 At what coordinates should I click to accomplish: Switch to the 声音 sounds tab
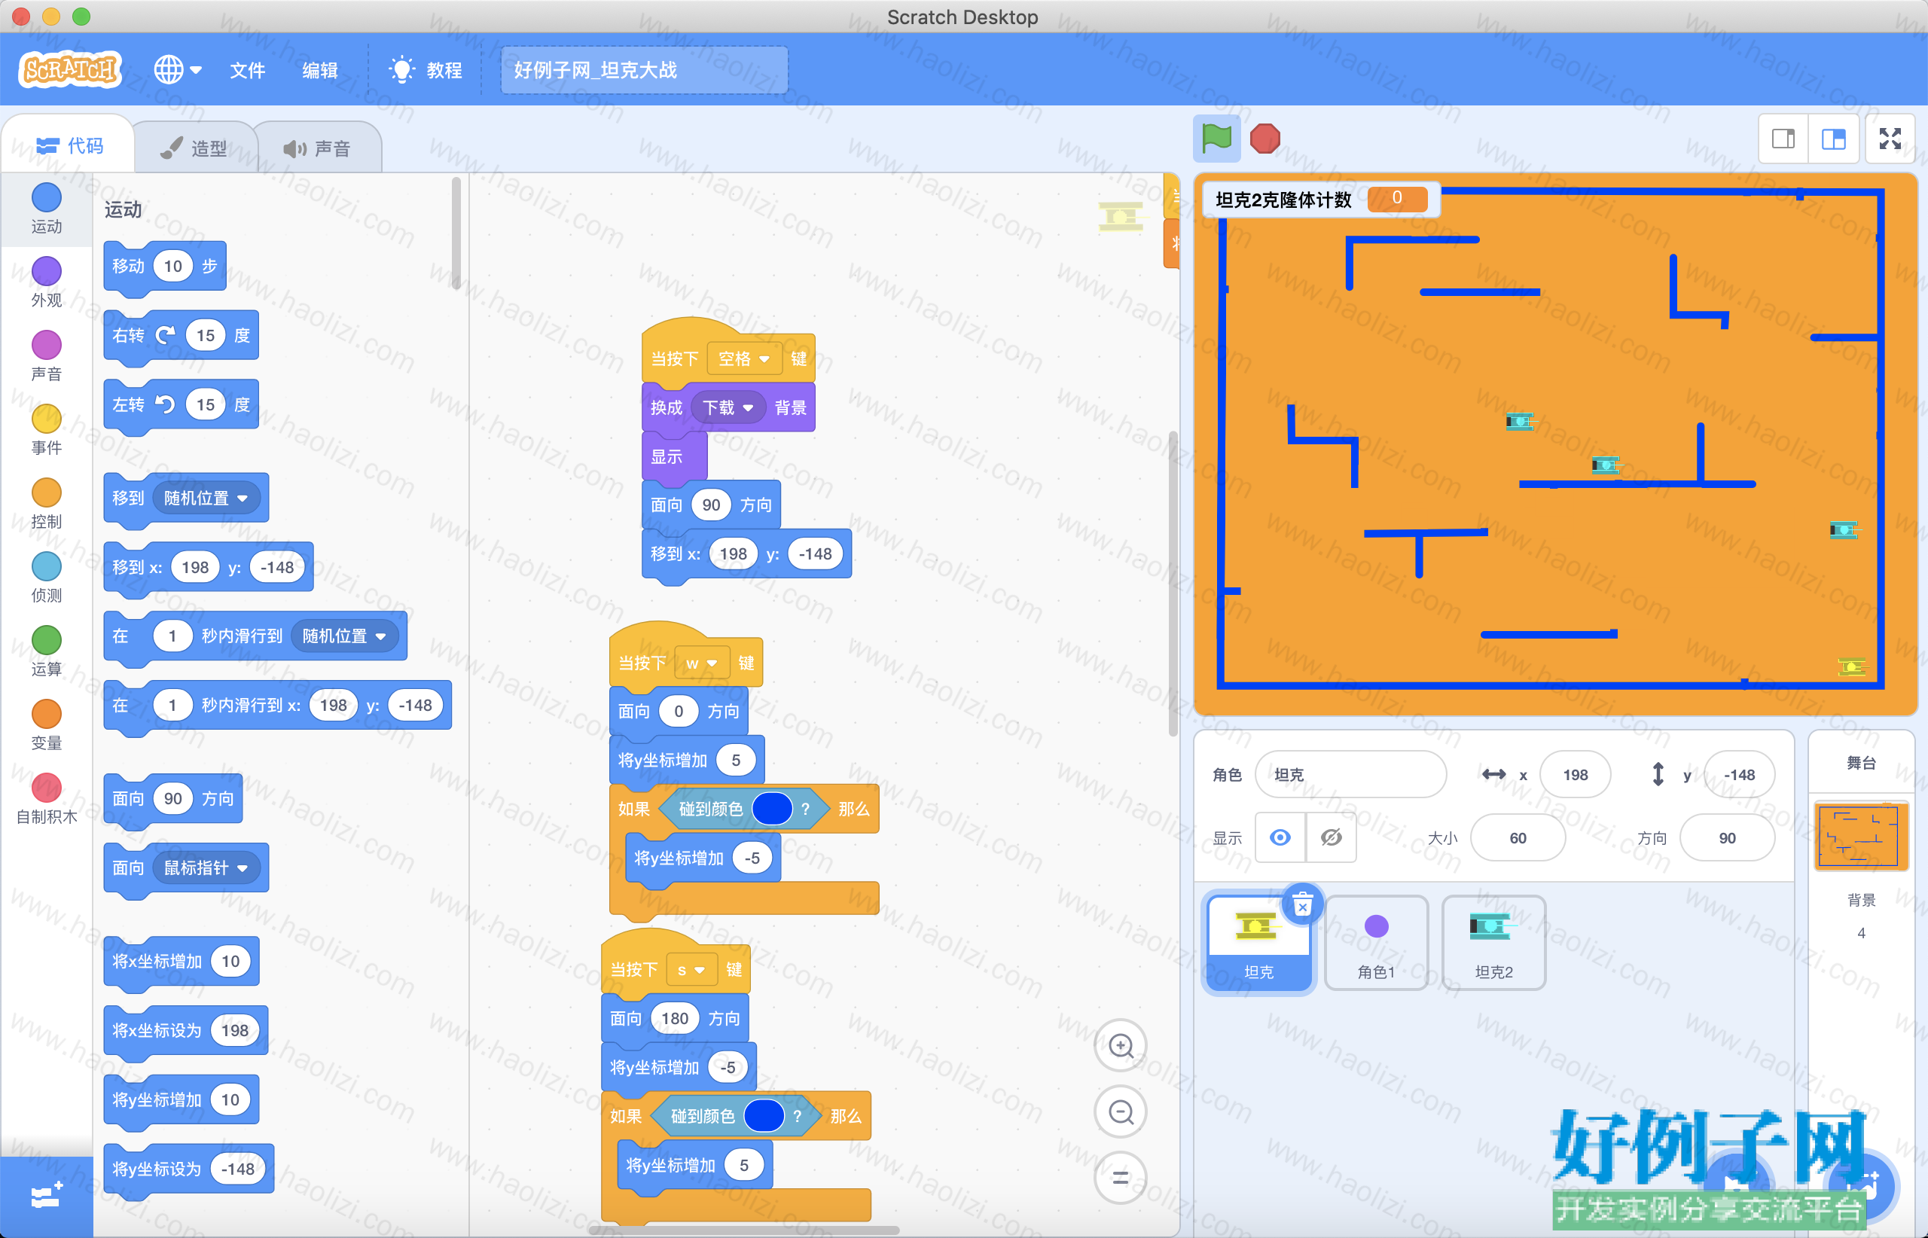pyautogui.click(x=318, y=148)
